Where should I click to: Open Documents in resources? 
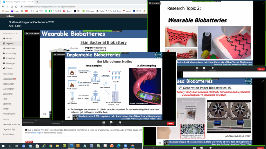coord(8,94)
